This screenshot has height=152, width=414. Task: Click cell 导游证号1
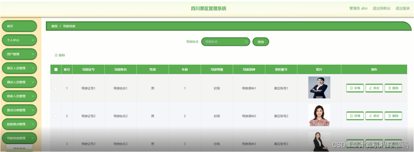tap(88, 88)
